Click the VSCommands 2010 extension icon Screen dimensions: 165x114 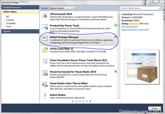[45, 15]
